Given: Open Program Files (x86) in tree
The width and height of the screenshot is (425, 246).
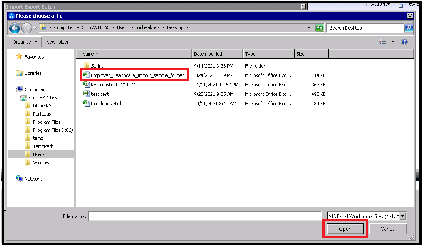Looking at the screenshot, I should coord(53,130).
